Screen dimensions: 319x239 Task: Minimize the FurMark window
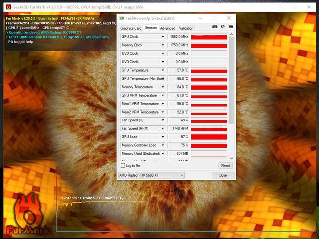pos(281,7)
